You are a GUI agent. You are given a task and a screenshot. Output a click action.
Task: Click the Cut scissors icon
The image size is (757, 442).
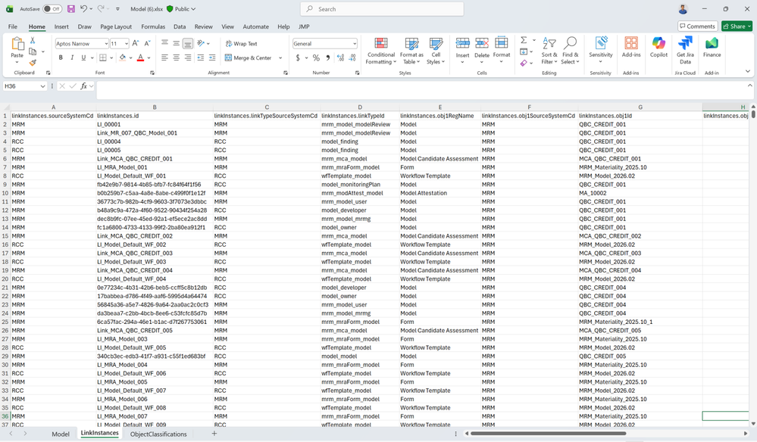(x=33, y=40)
